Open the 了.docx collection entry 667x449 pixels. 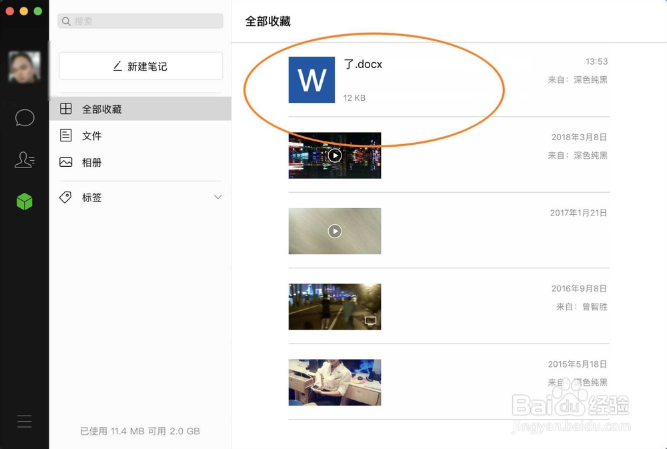pos(400,80)
